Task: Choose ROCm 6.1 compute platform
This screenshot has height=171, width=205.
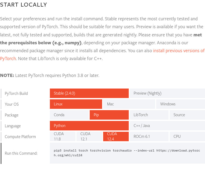Action: [x=149, y=136]
